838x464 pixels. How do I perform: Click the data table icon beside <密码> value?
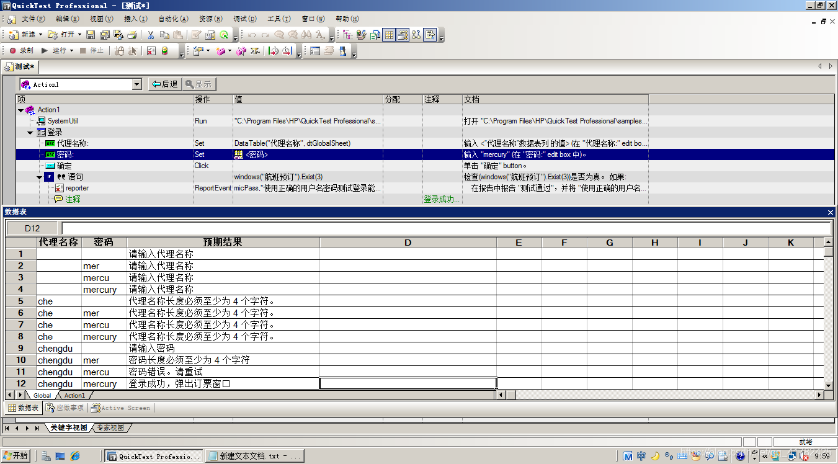(238, 154)
